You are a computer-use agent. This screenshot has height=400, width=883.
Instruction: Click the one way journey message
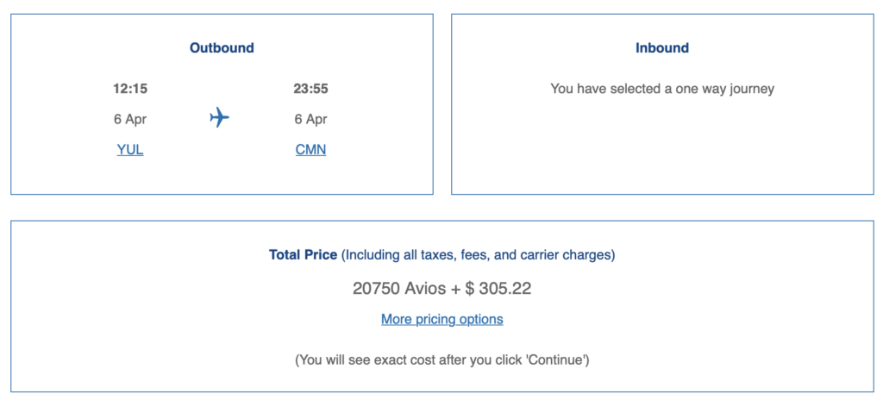click(x=662, y=88)
